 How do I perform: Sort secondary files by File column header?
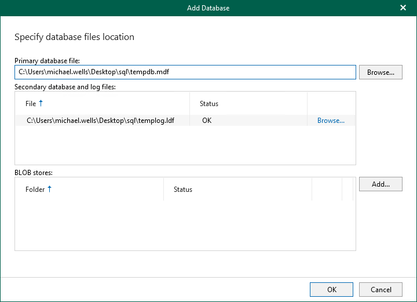(x=31, y=104)
